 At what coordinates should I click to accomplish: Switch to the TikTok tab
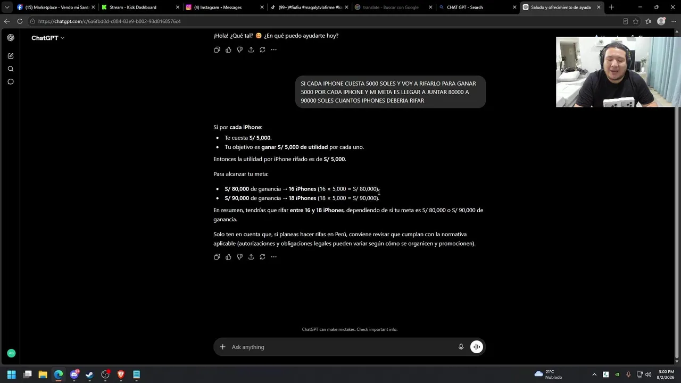[x=309, y=7]
